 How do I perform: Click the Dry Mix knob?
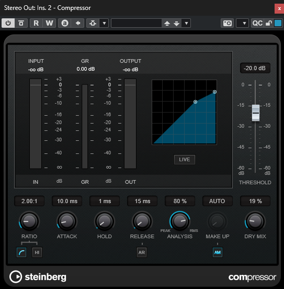click(255, 221)
